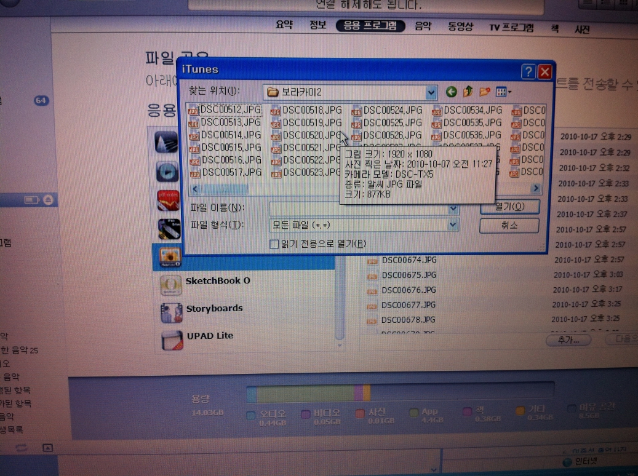
Task: Expand the 찾는 위치 folder dropdown
Action: 431,93
